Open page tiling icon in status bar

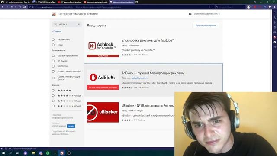tap(6, 149)
